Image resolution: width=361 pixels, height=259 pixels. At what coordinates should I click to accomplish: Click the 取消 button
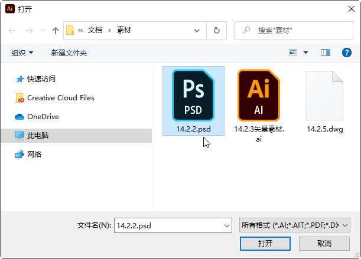point(324,244)
